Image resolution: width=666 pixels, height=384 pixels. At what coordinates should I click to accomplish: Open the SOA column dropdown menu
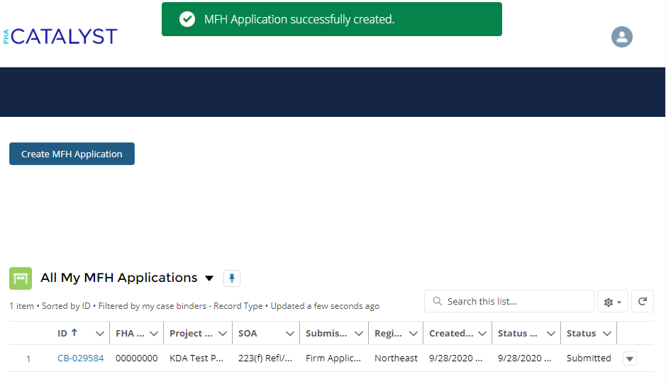[x=289, y=333]
